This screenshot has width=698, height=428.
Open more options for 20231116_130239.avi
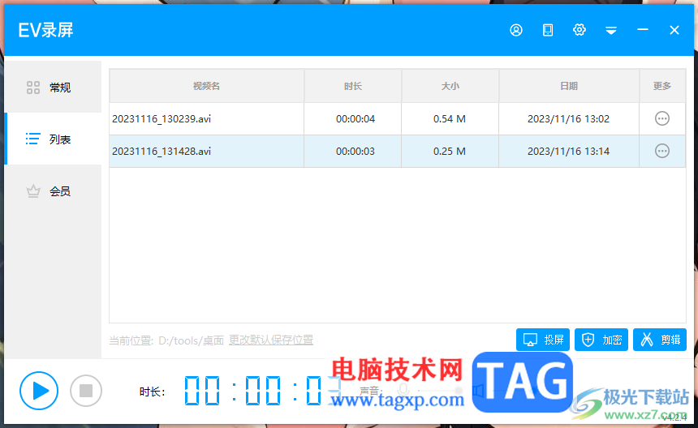tap(662, 118)
